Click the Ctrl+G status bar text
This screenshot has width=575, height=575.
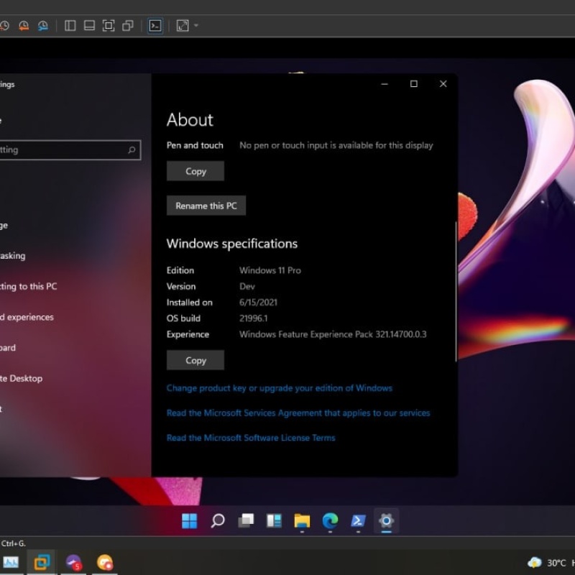click(x=13, y=543)
